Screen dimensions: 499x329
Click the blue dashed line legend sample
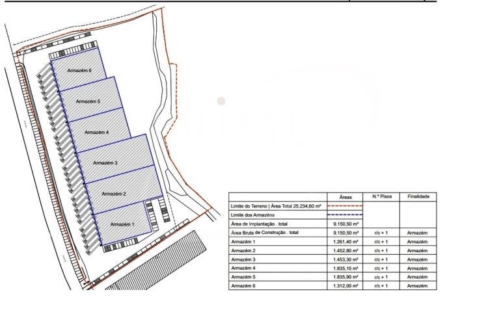click(x=345, y=215)
